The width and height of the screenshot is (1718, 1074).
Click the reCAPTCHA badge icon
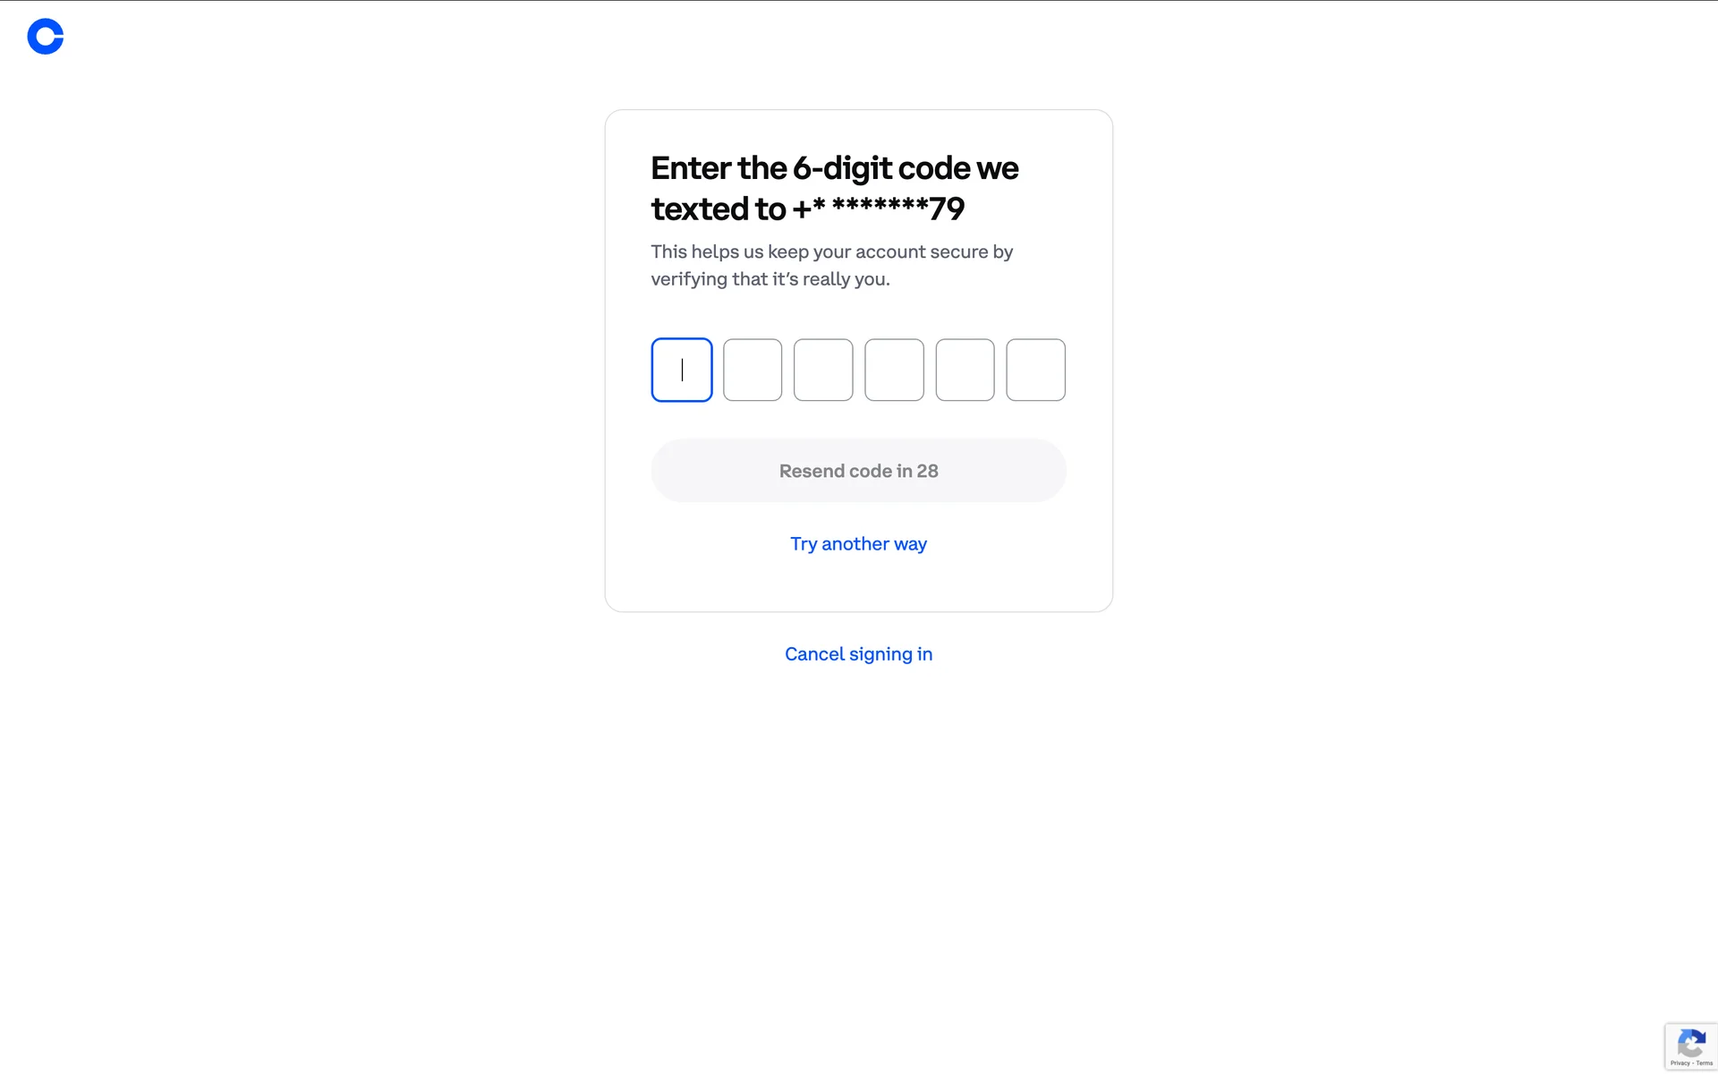1690,1043
